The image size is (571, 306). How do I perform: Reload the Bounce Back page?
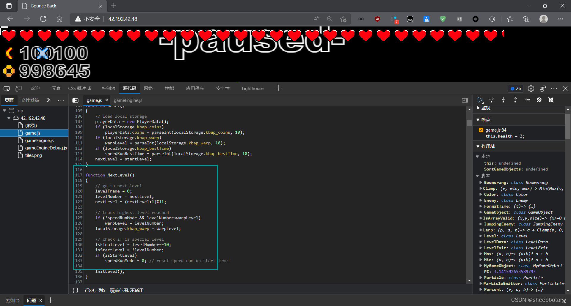pos(43,19)
